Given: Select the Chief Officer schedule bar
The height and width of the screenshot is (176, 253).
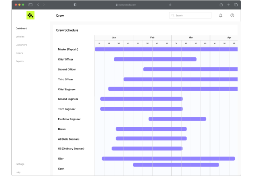Looking at the screenshot, I should [x=155, y=59].
